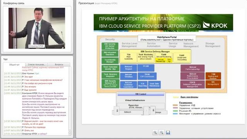
Task: Click the speaker video in the Конференц-связь panel
Action: pos(37,28)
